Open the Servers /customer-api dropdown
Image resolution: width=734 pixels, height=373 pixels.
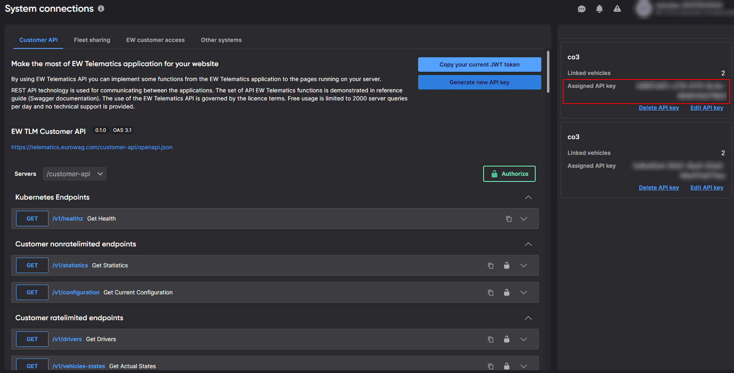click(x=75, y=174)
